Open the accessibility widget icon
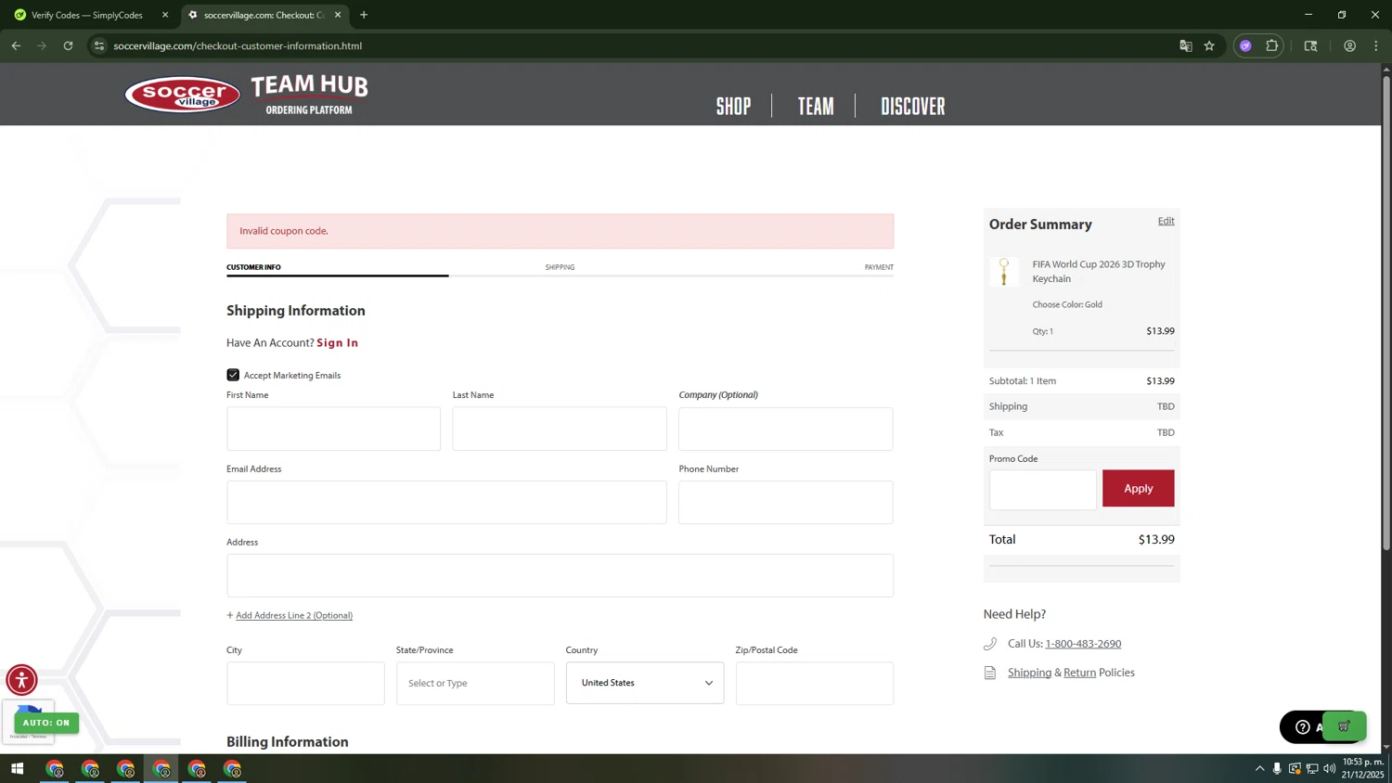Image resolution: width=1392 pixels, height=783 pixels. (x=21, y=680)
